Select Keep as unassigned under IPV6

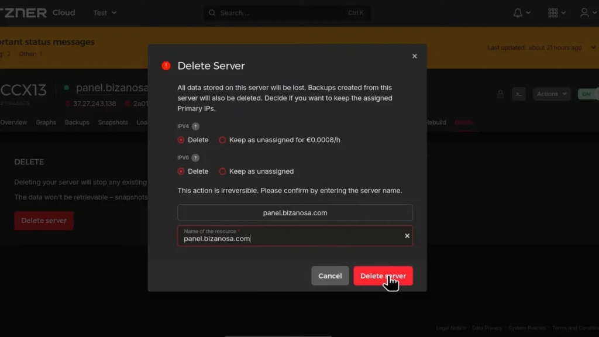[222, 171]
